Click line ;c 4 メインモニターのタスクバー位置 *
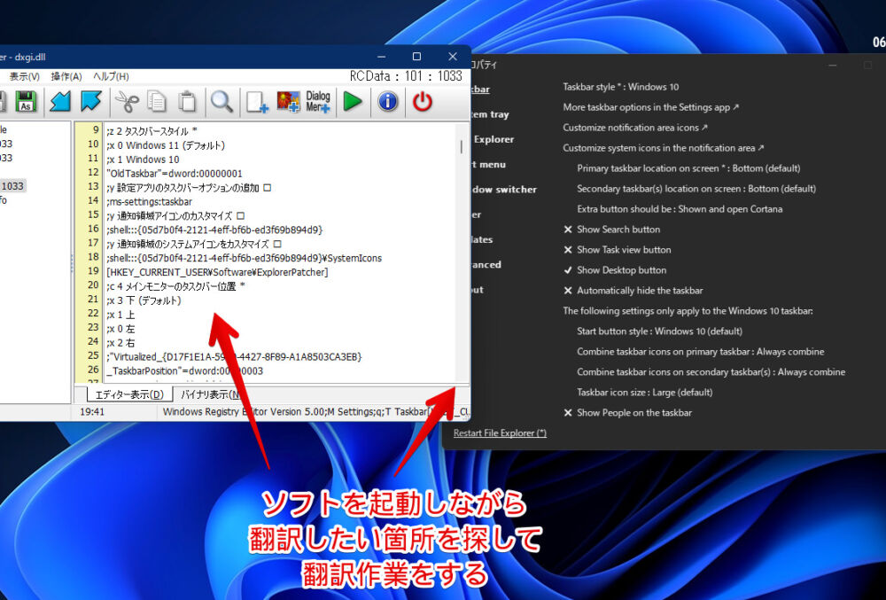Viewport: 886px width, 600px height. pos(175,286)
